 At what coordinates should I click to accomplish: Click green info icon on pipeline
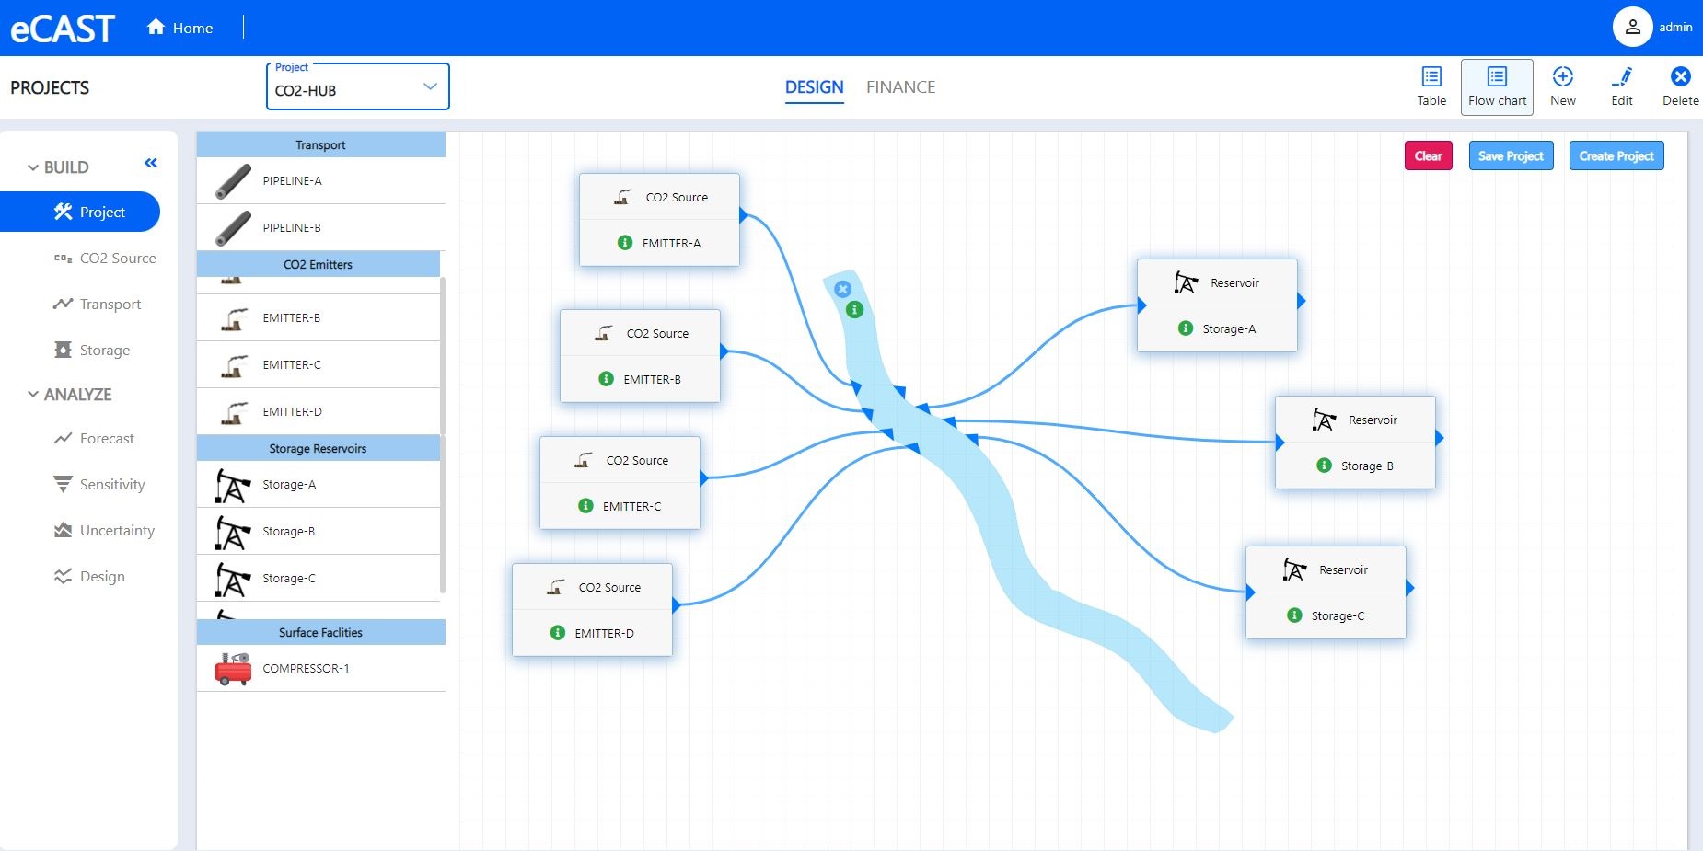[x=854, y=310]
